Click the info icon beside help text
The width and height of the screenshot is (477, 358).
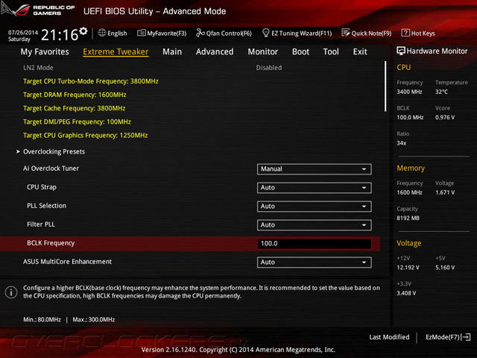[x=11, y=292]
